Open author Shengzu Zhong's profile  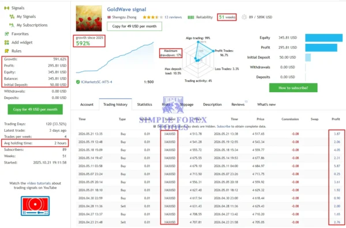124,17
